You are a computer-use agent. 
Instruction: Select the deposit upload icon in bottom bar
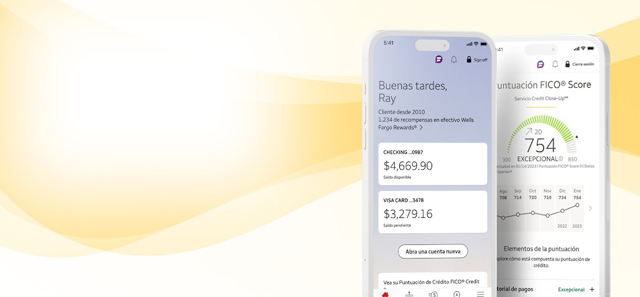click(409, 294)
